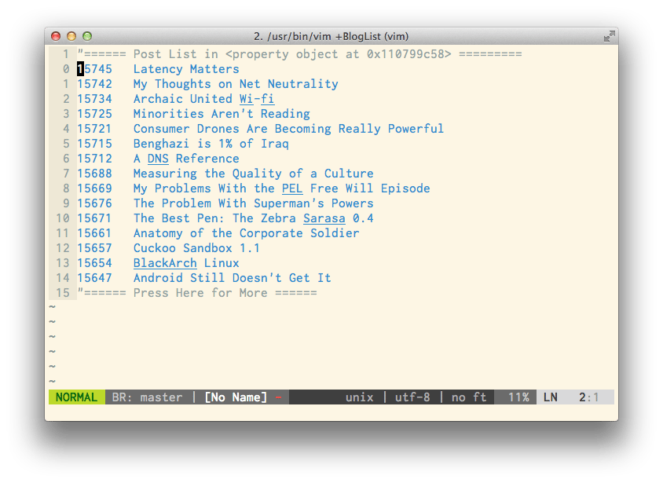The image size is (663, 483).
Task: Click post ID 15647
Action: (x=95, y=278)
